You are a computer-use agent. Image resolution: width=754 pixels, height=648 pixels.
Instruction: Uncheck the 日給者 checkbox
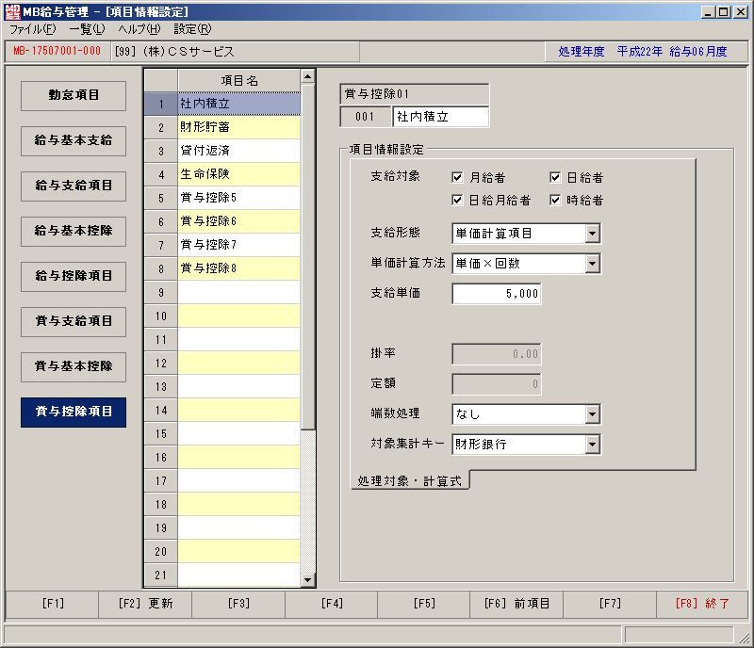click(555, 177)
